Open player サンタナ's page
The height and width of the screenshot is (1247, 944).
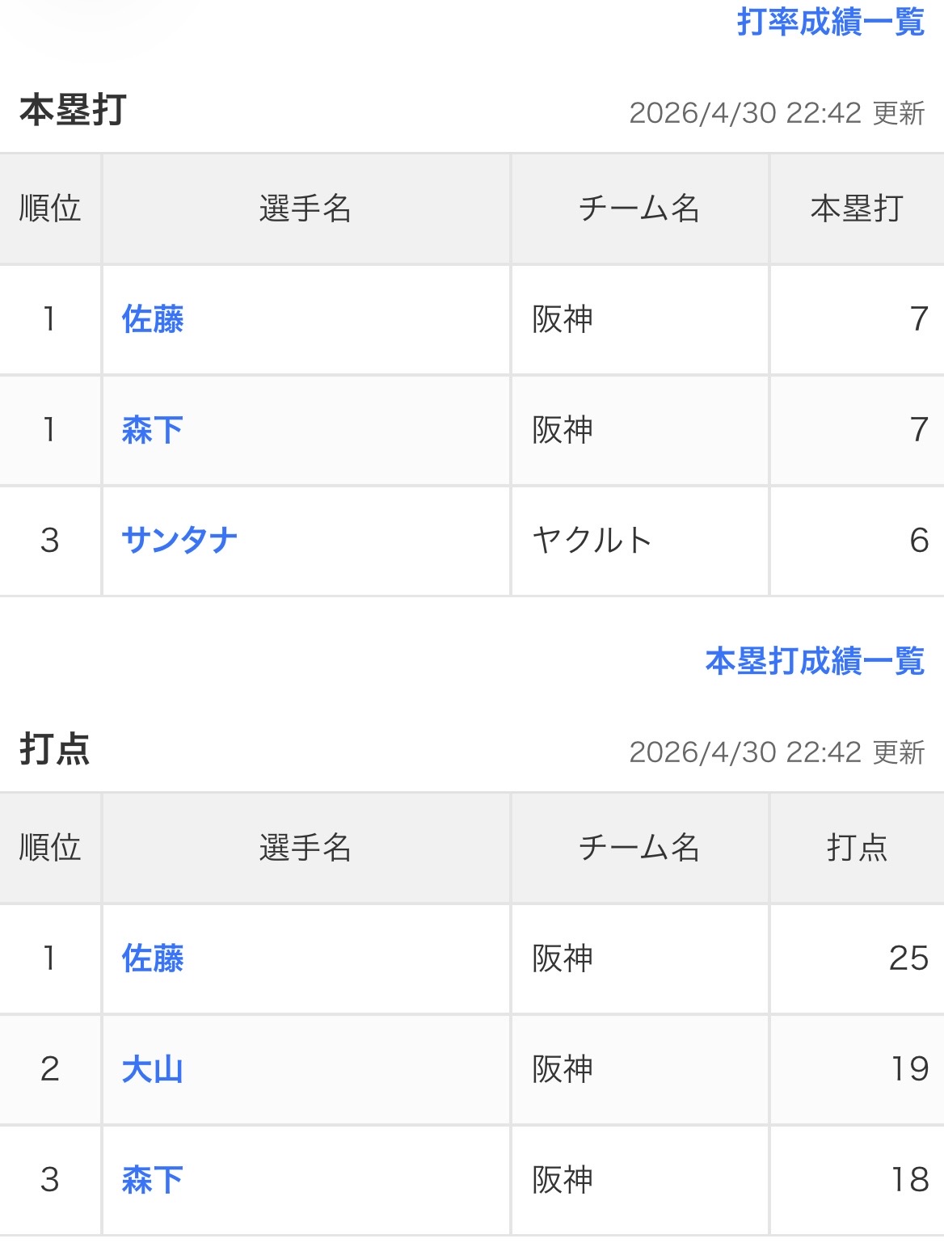[179, 540]
